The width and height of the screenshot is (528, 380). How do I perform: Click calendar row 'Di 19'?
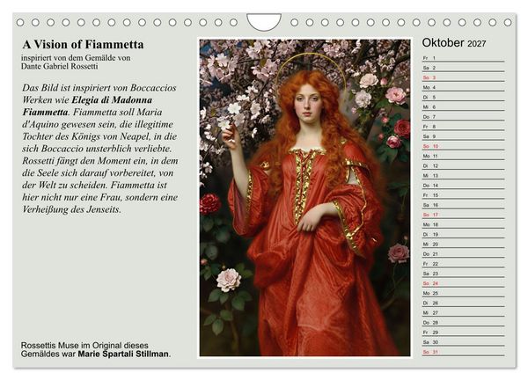(464, 234)
